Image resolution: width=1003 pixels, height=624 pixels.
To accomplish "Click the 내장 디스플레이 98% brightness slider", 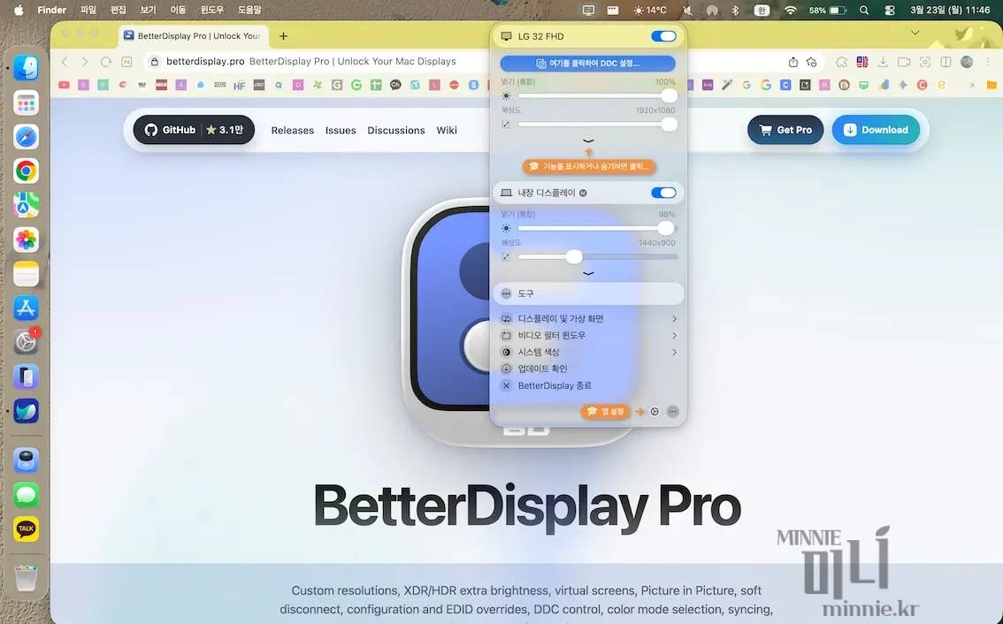I will (x=597, y=228).
